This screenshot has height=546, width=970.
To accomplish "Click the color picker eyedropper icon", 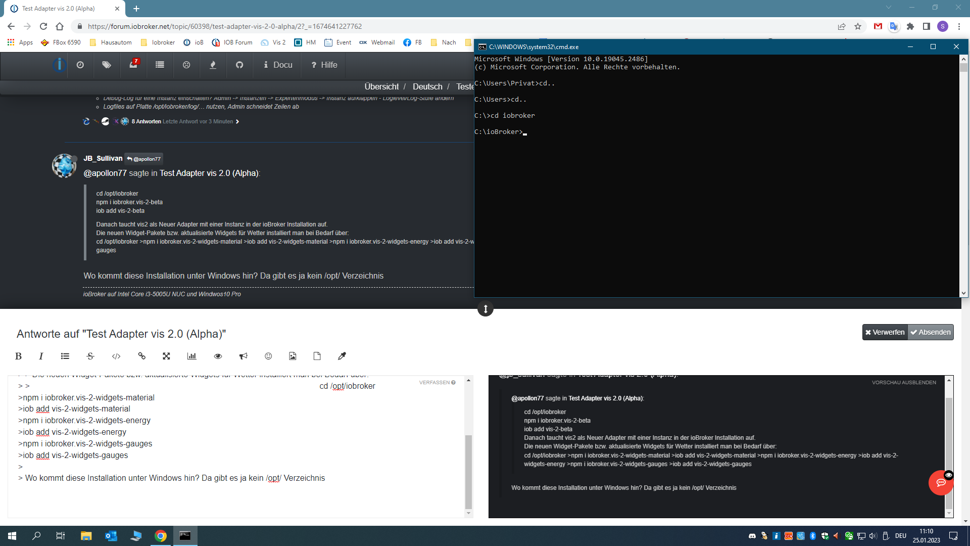I will (342, 356).
